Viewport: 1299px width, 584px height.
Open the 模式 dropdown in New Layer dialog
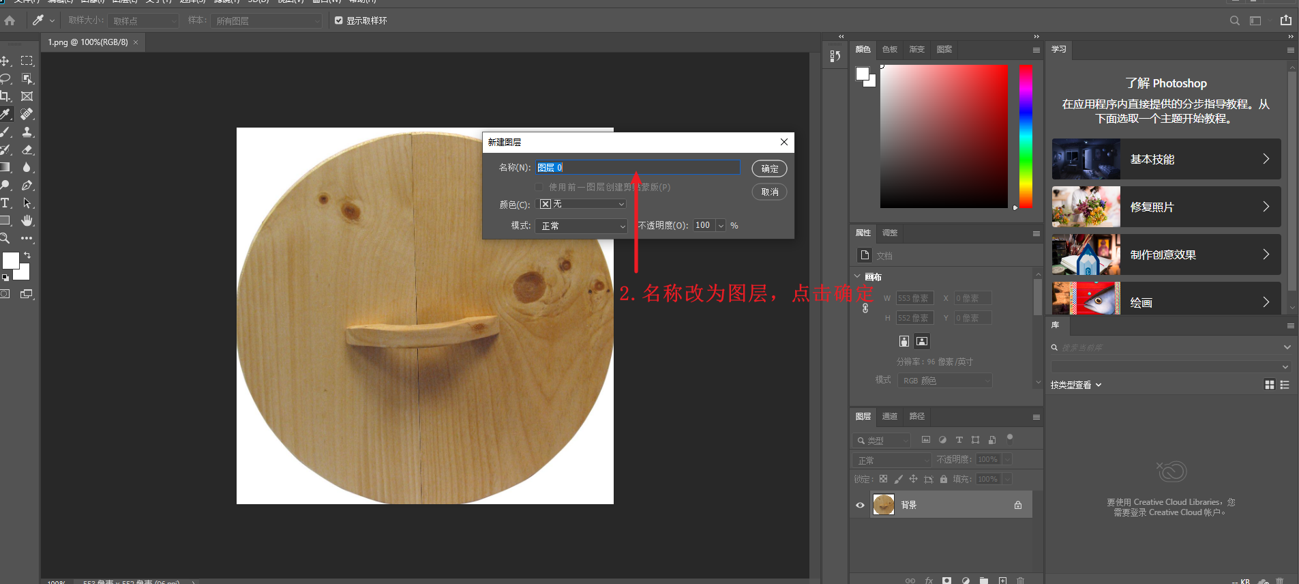[581, 226]
